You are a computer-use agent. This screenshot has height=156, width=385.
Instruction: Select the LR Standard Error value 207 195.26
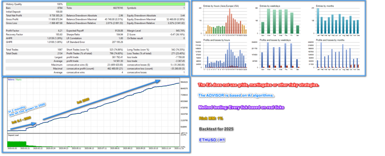click(x=118, y=42)
